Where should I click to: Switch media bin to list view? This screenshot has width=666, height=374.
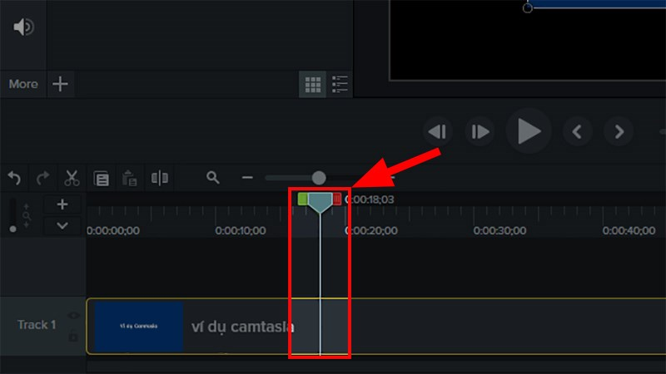340,85
